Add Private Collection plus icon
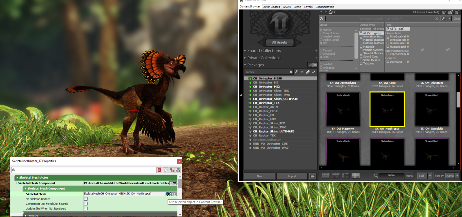The width and height of the screenshot is (462, 217). [316, 58]
